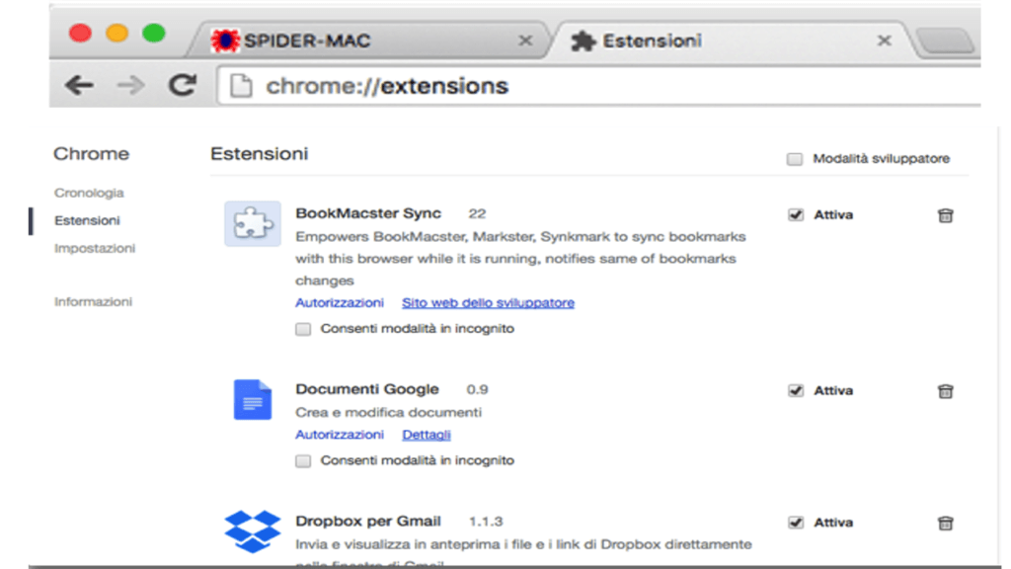Image resolution: width=1011 pixels, height=569 pixels.
Task: Click the SPIDER-MAC tab favicon
Action: click(225, 41)
